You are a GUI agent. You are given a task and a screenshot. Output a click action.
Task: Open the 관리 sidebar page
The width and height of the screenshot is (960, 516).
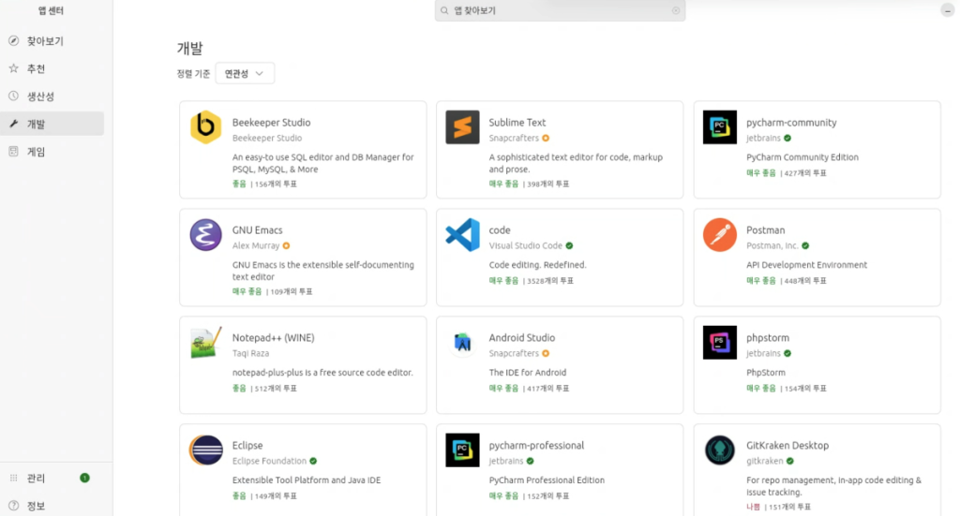[x=52, y=478]
